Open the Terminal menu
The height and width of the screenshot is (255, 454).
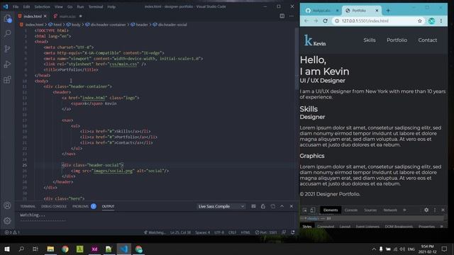[x=96, y=6]
